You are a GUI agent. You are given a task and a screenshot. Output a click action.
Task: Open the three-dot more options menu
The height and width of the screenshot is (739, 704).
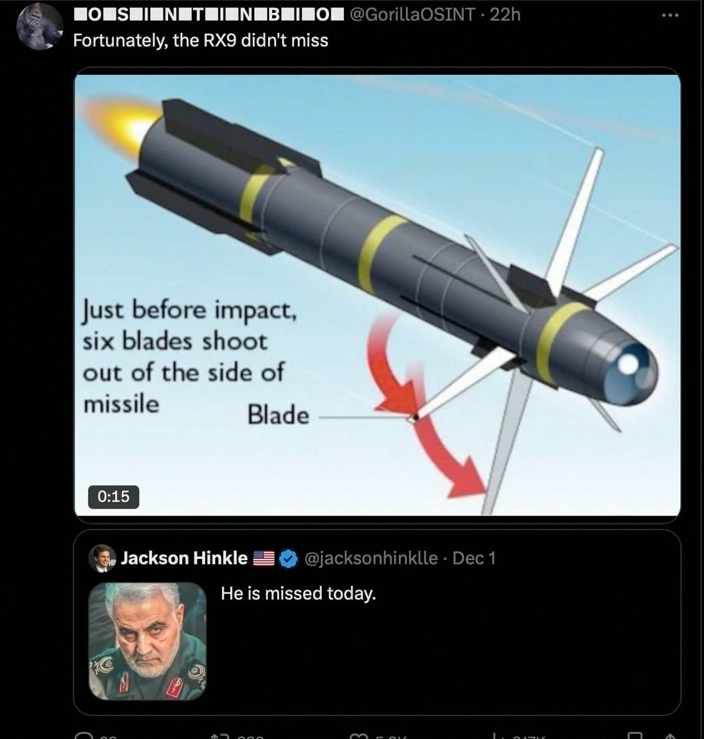pyautogui.click(x=670, y=15)
